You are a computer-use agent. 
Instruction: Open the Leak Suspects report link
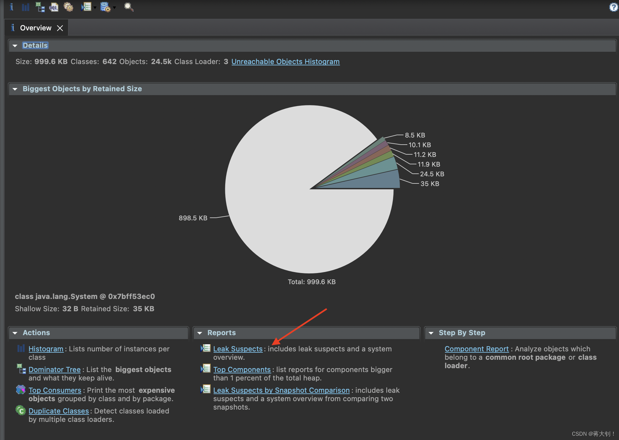tap(238, 349)
